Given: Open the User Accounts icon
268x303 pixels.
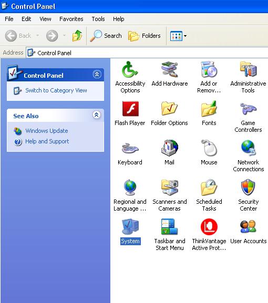Looking at the screenshot, I should (248, 226).
